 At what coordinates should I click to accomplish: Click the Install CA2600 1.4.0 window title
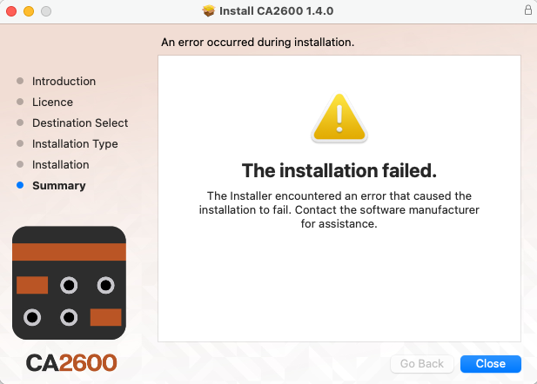point(277,11)
